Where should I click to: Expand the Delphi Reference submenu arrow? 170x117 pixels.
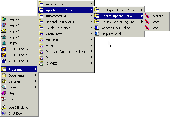(92, 28)
